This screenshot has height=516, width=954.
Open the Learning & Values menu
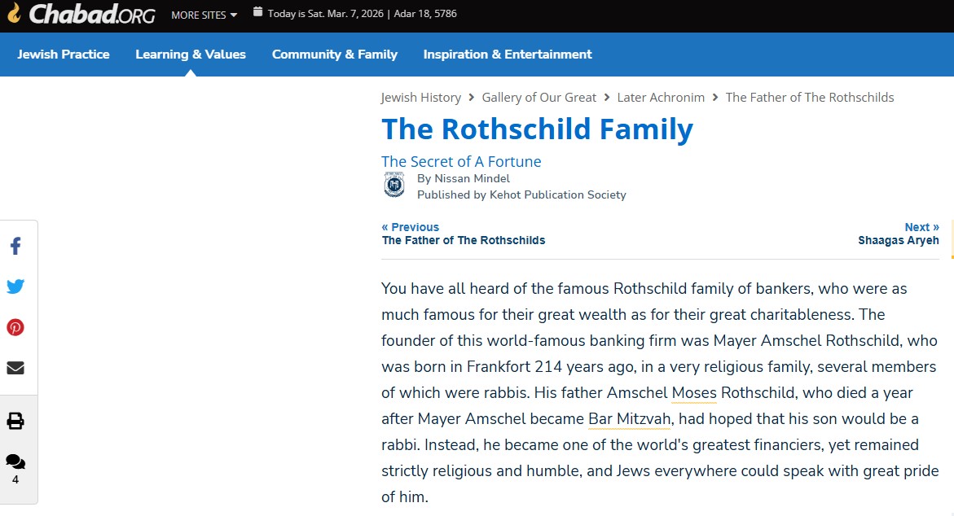click(191, 55)
